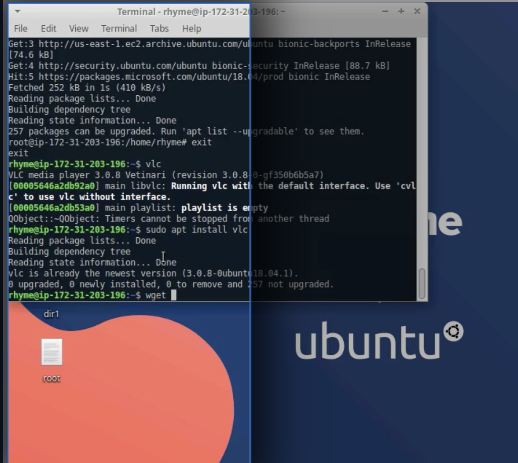Viewport: 518px width, 463px height.
Task: Open the Tabs menu
Action: pos(159,29)
